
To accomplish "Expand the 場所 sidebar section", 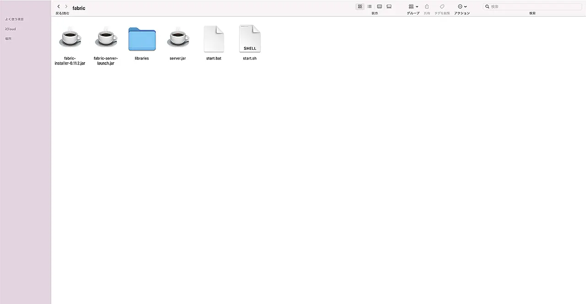I will point(8,39).
